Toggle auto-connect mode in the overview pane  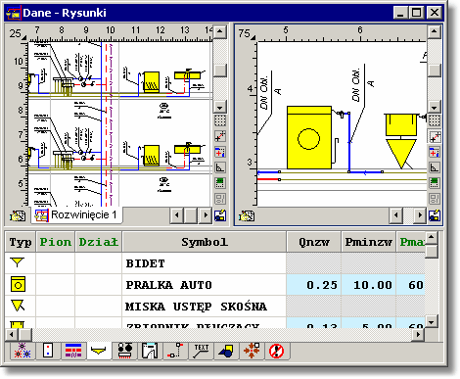pos(220,152)
